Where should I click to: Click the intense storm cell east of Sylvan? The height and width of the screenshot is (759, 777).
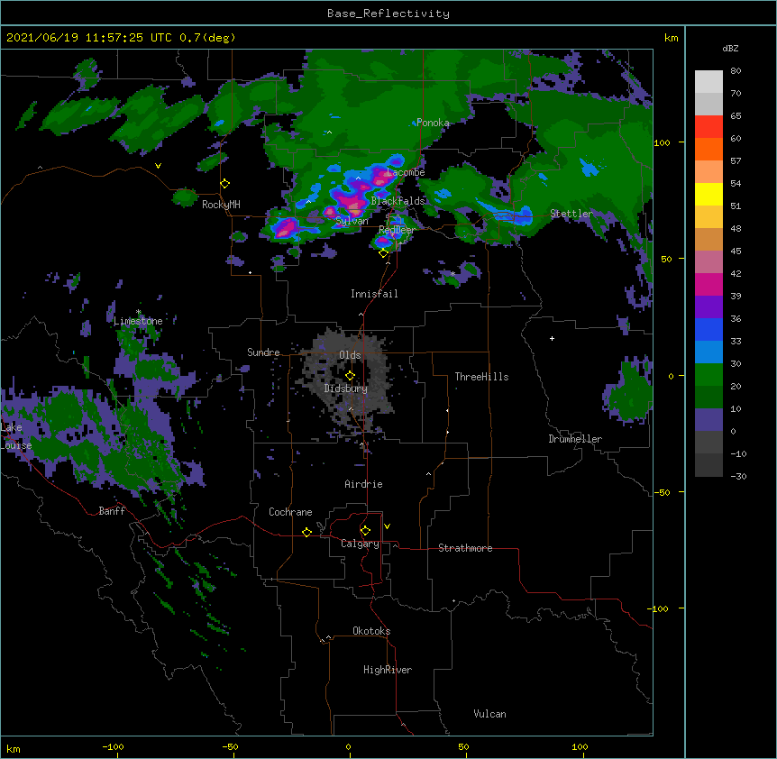coord(353,206)
